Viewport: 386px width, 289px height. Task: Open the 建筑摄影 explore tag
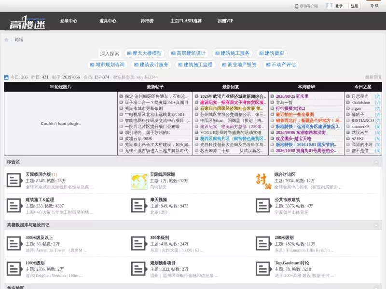[x=272, y=53]
